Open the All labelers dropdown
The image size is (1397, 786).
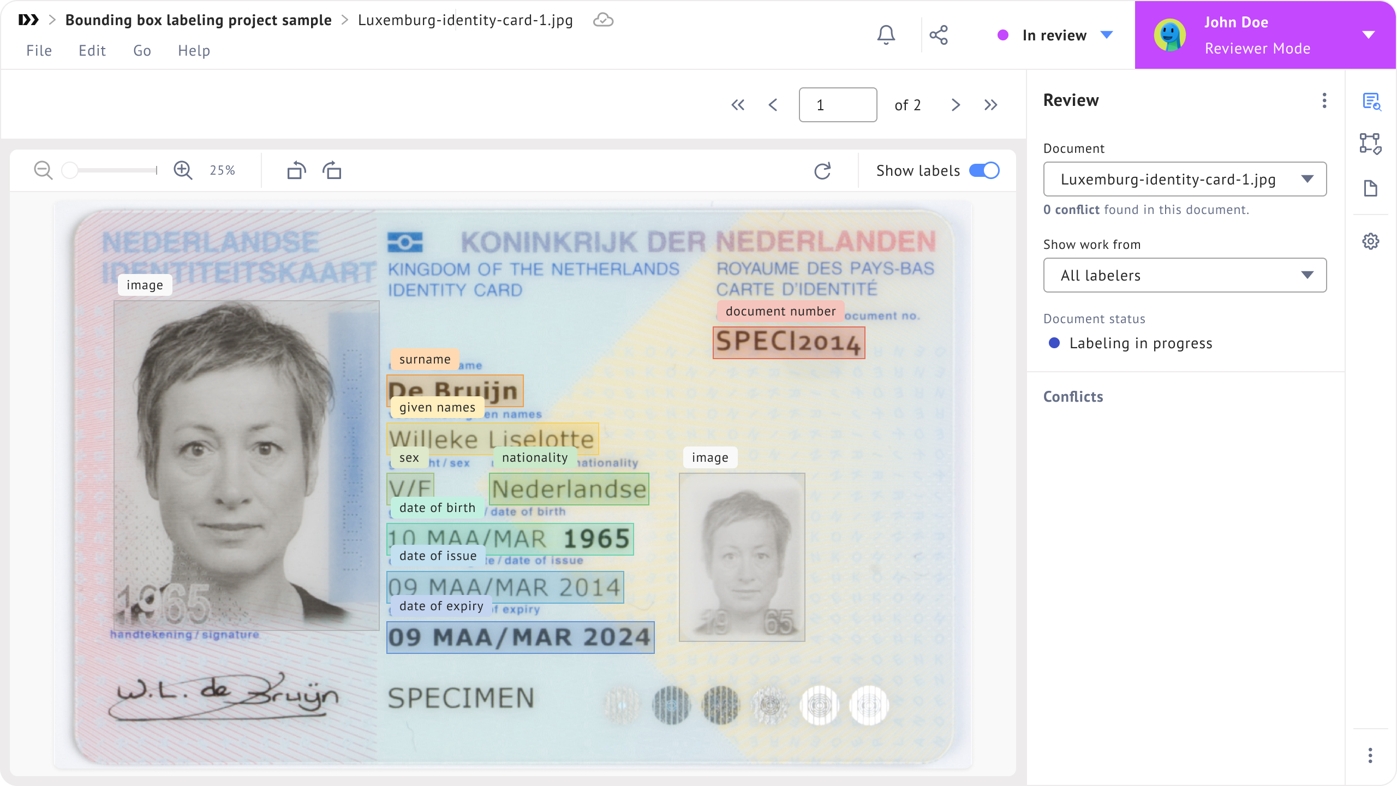[1185, 275]
